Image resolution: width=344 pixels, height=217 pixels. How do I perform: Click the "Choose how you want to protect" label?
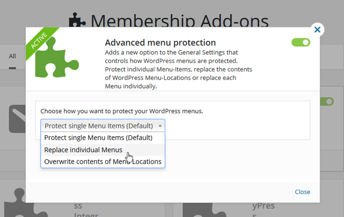click(122, 112)
